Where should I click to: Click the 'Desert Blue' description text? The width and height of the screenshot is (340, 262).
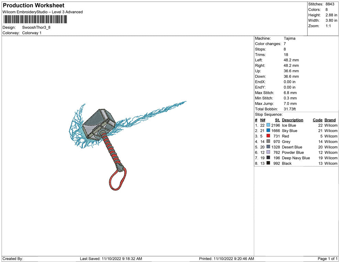292,147
